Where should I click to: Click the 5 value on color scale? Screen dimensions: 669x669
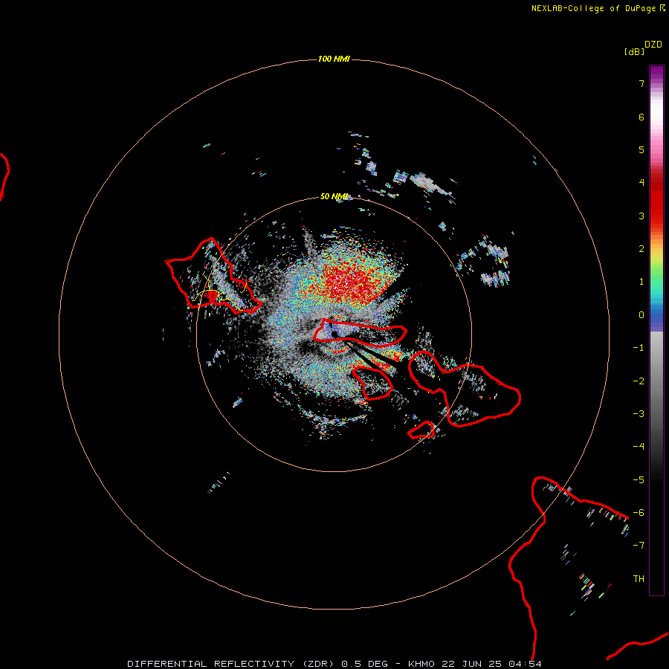click(641, 149)
